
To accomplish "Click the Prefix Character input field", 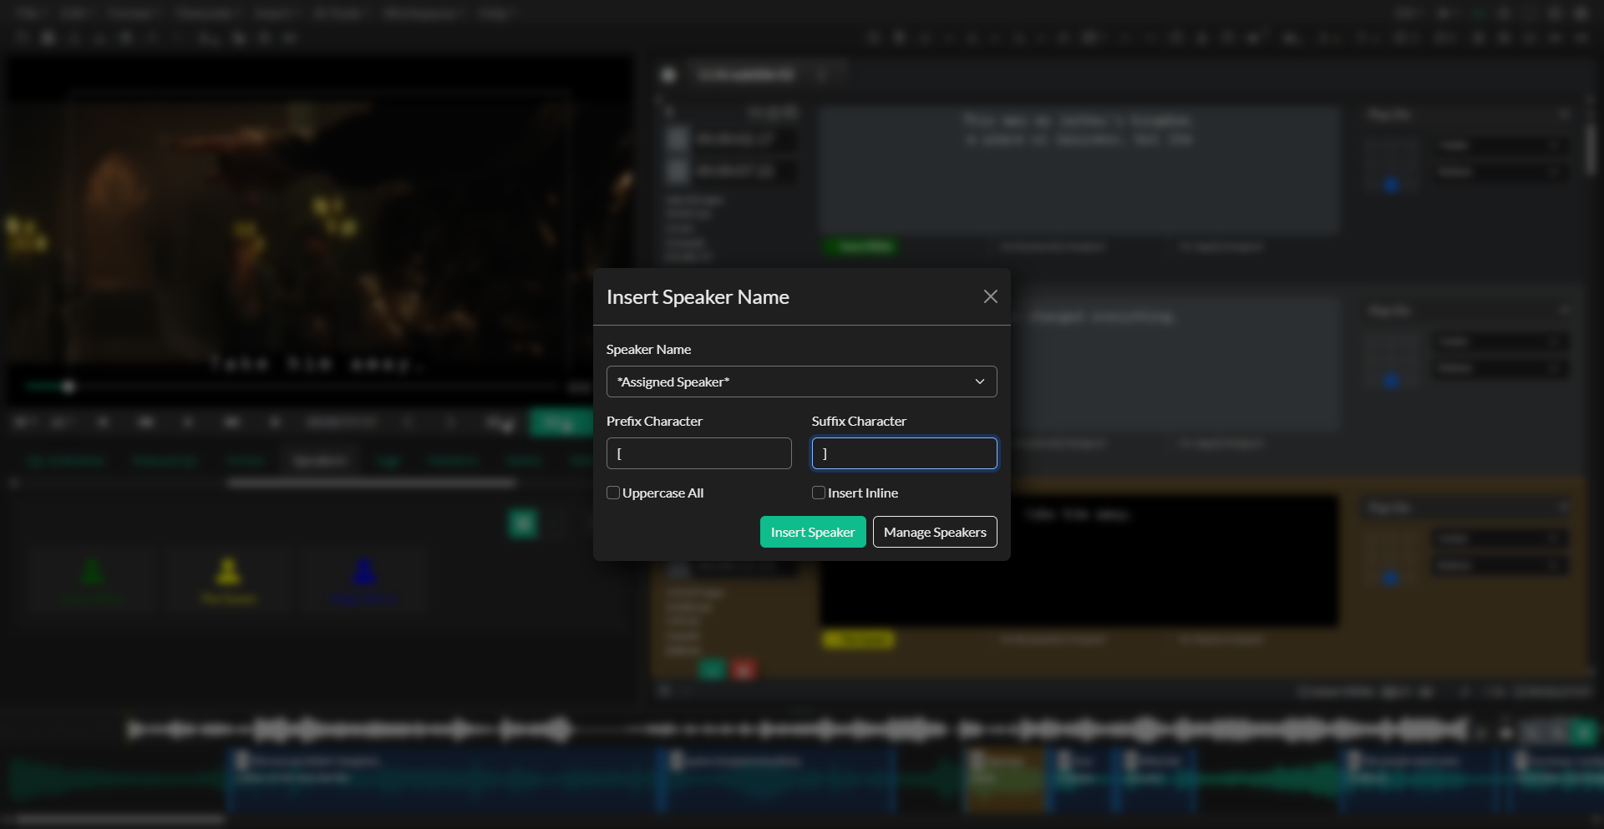I will 698,453.
